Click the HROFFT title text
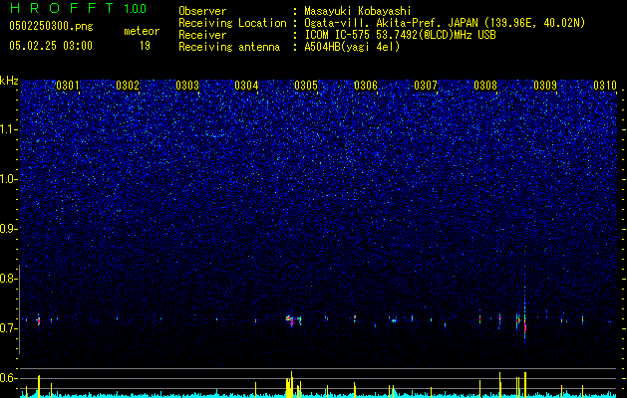Screen dimensions: 627x398 click(x=64, y=8)
